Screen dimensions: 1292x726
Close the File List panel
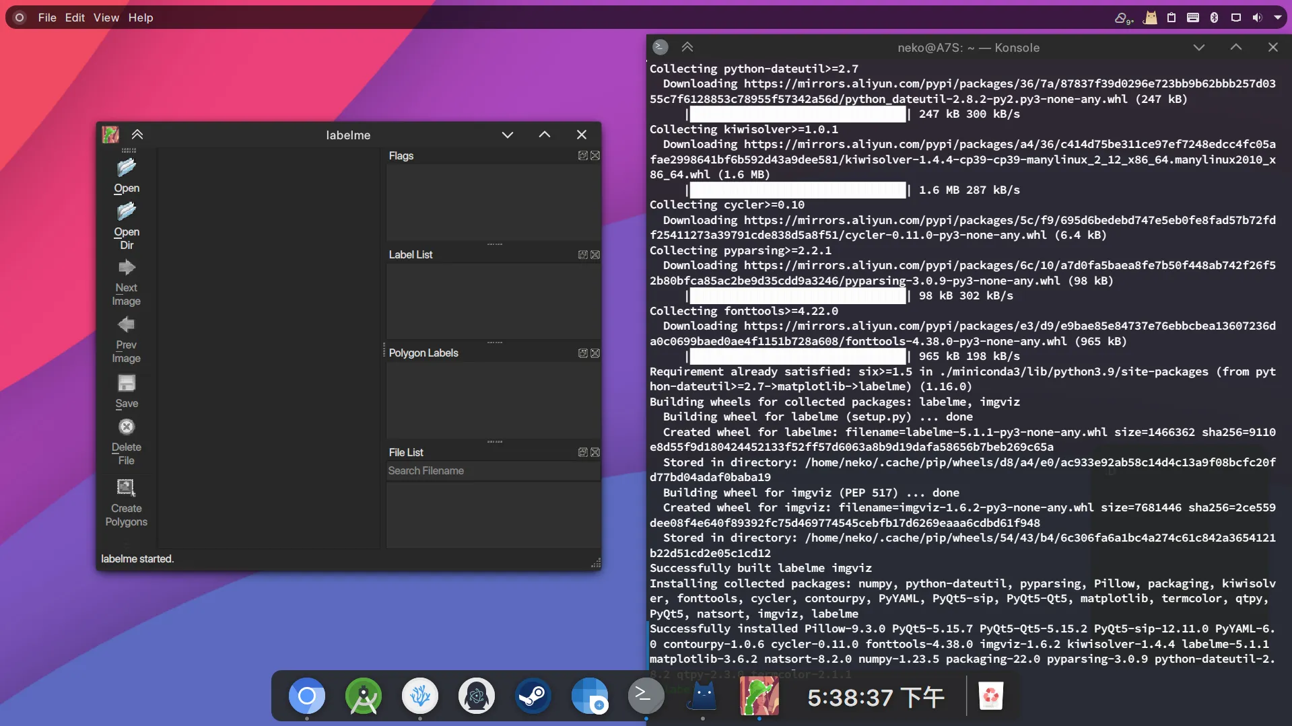click(595, 452)
